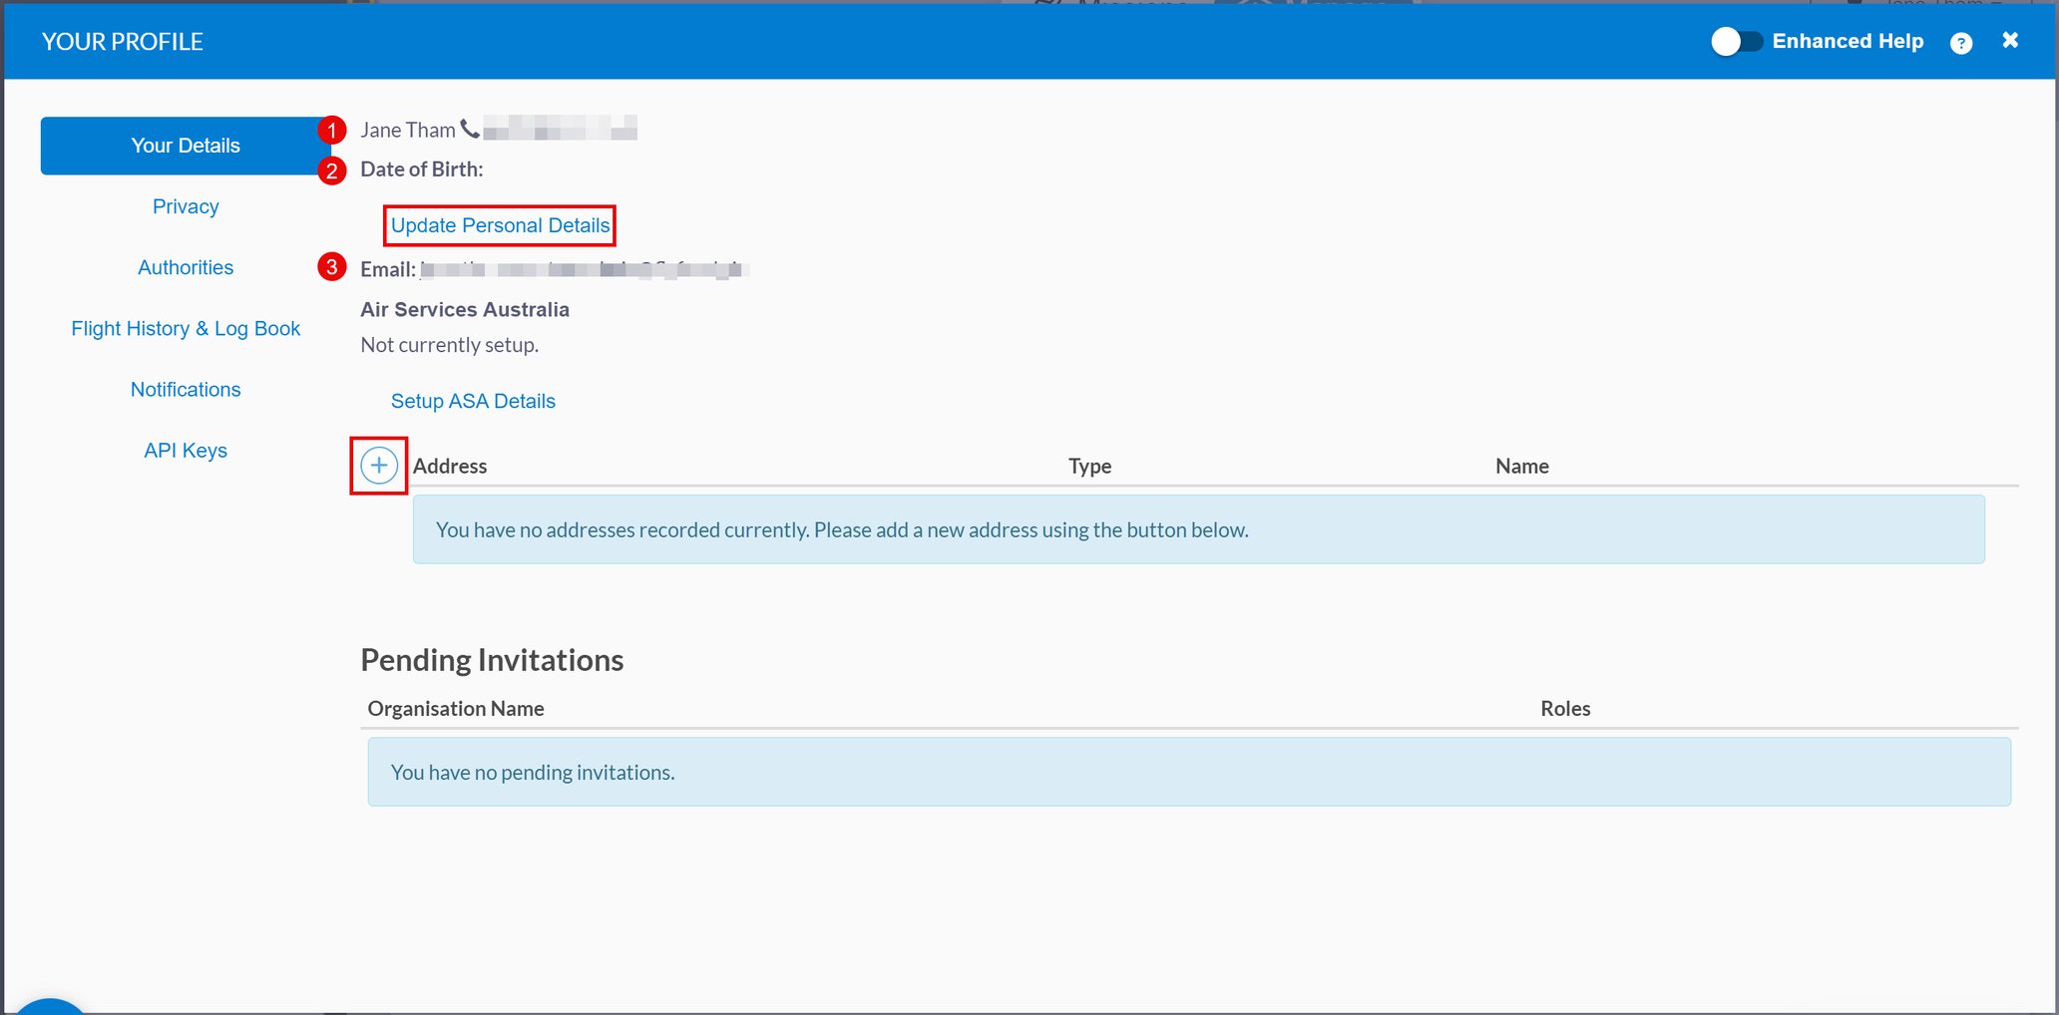Screen dimensions: 2059x1015
Task: Click red marker 3 beside the Email field
Action: (x=332, y=266)
